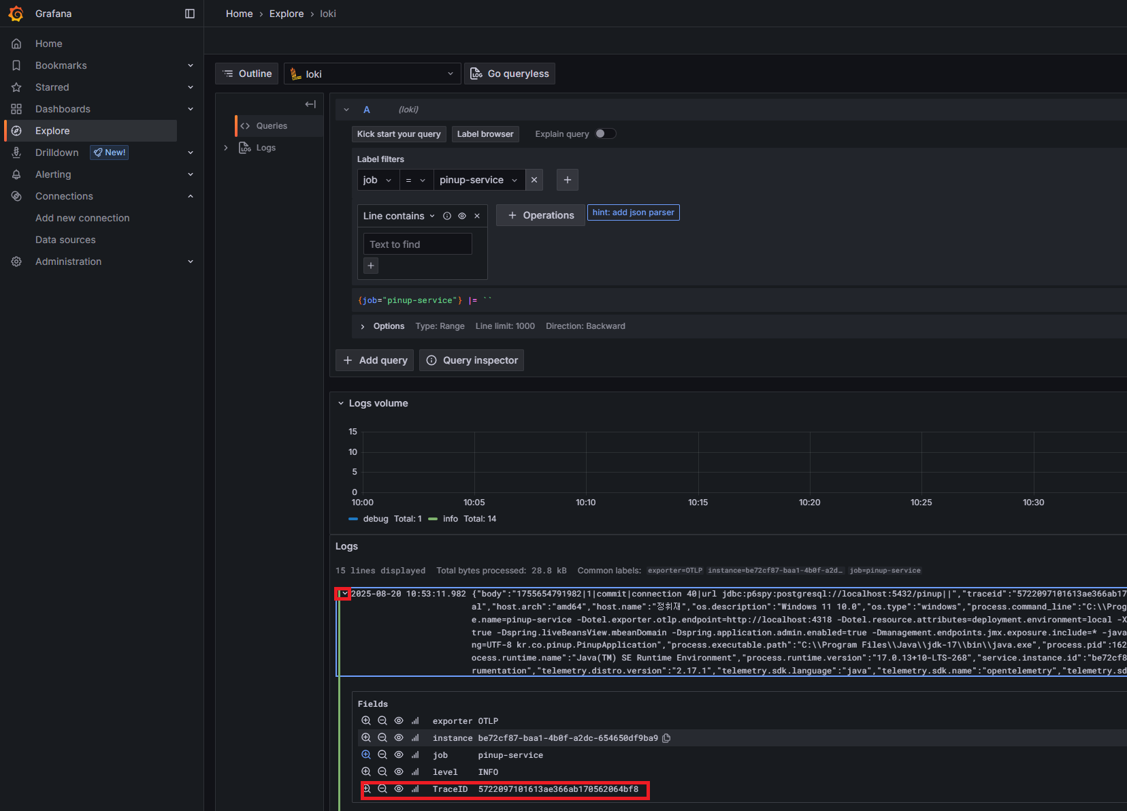Viewport: 1127px width, 811px height.
Task: Open the loki data source picker
Action: coord(372,74)
